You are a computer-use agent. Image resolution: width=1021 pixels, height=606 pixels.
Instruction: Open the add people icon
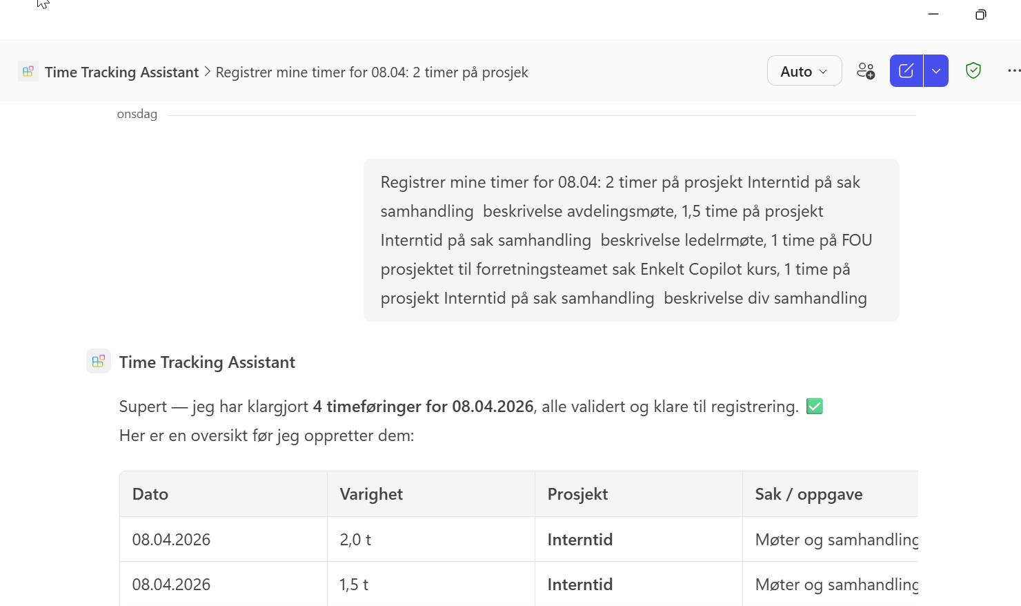[866, 71]
